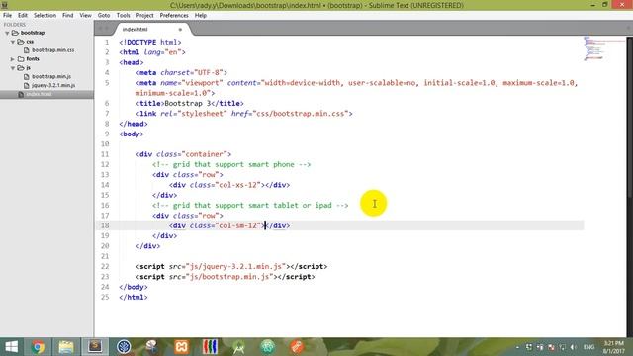Click the blue and red striped taskbar icon

click(x=210, y=347)
